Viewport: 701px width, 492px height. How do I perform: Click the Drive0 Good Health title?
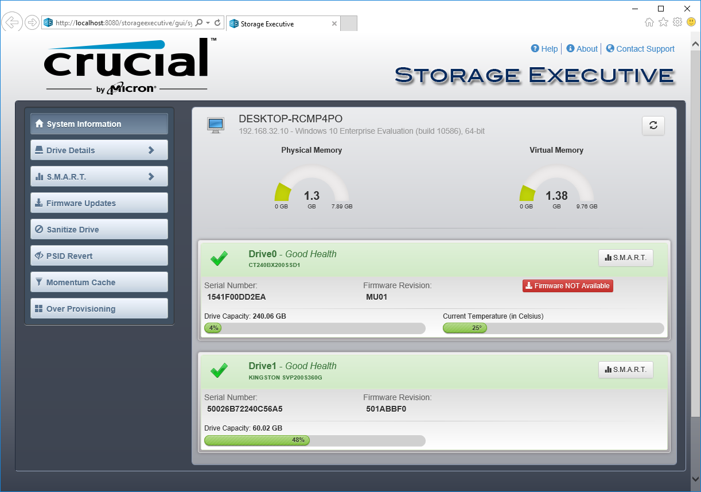click(293, 254)
